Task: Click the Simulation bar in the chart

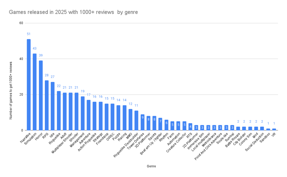Action: click(x=35, y=92)
